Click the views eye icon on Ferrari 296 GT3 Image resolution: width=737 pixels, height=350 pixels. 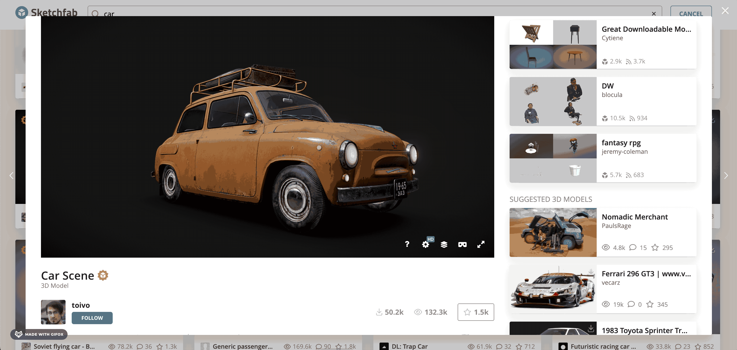coord(606,304)
